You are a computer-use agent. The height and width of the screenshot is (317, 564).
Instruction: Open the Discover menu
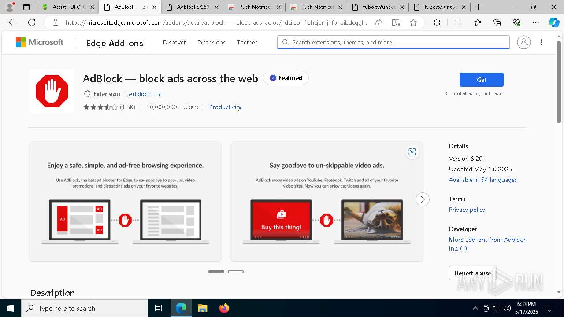pyautogui.click(x=174, y=42)
